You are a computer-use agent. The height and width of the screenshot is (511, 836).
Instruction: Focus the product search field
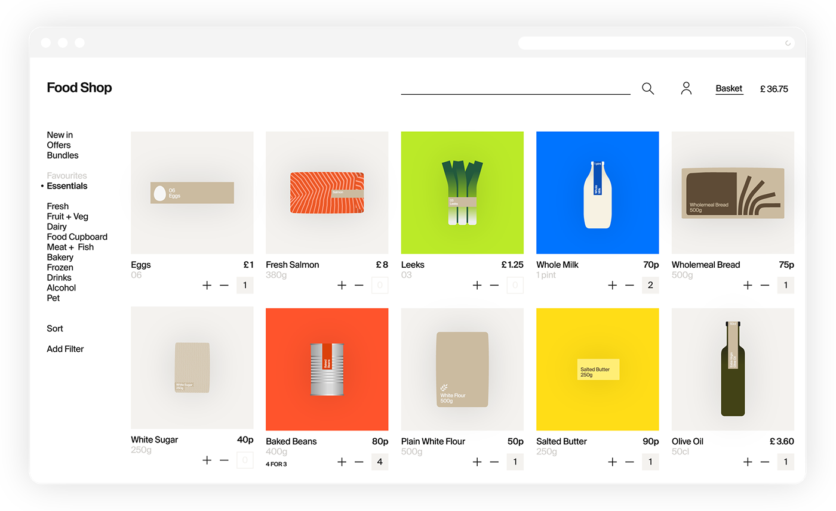[515, 88]
